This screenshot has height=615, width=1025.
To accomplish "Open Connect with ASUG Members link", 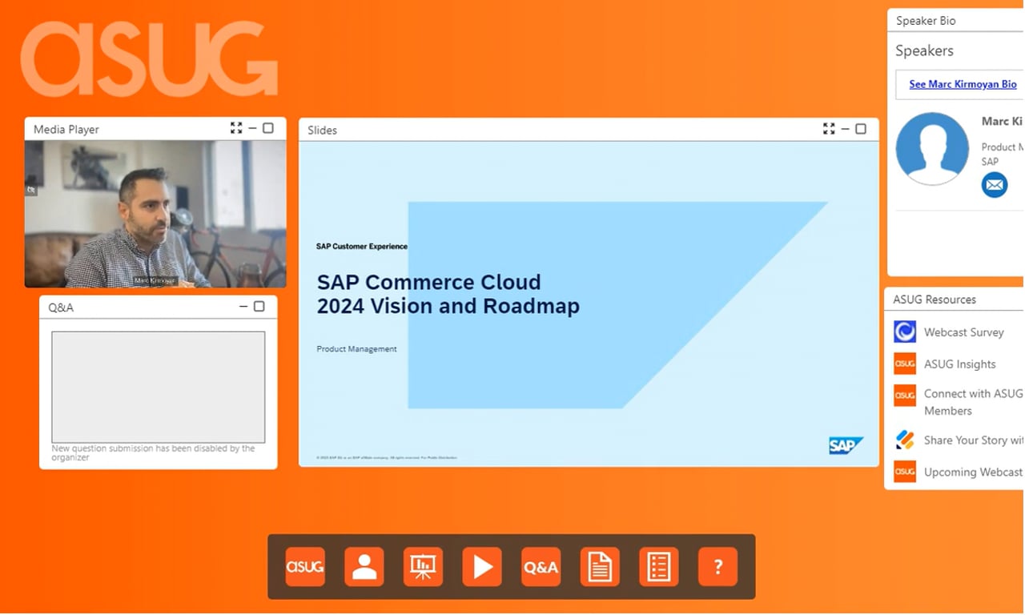I will coord(973,402).
